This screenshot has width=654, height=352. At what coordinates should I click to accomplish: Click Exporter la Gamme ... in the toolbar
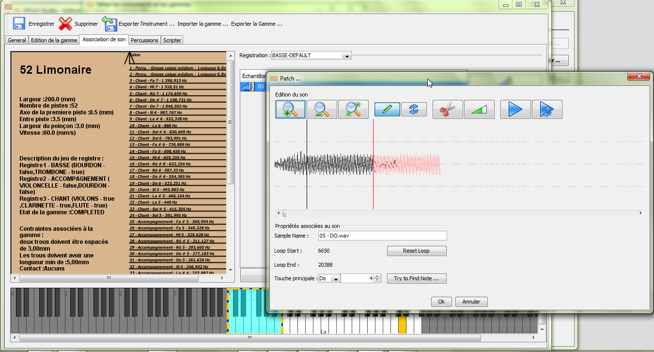pyautogui.click(x=257, y=24)
